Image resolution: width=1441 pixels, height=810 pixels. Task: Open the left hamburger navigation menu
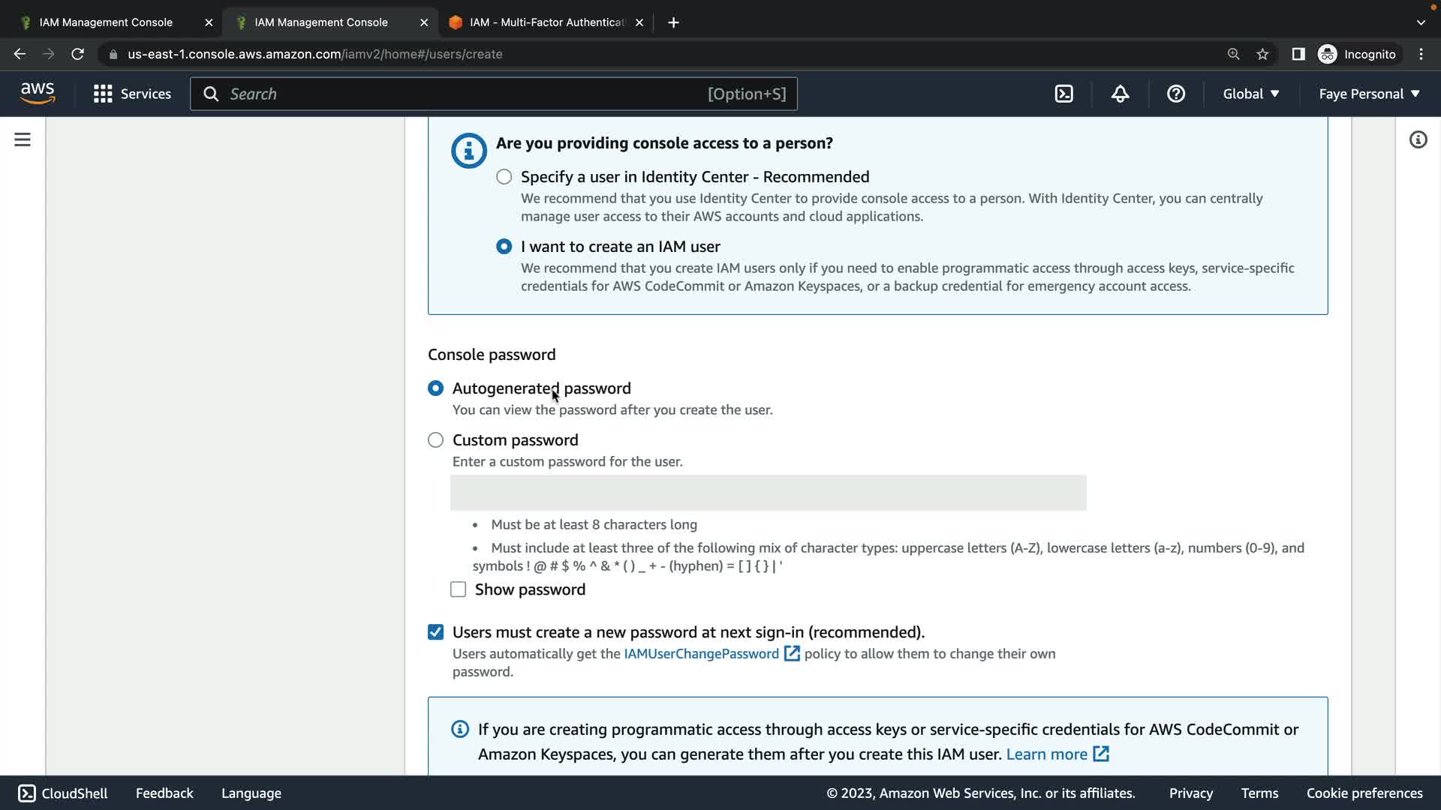[23, 139]
